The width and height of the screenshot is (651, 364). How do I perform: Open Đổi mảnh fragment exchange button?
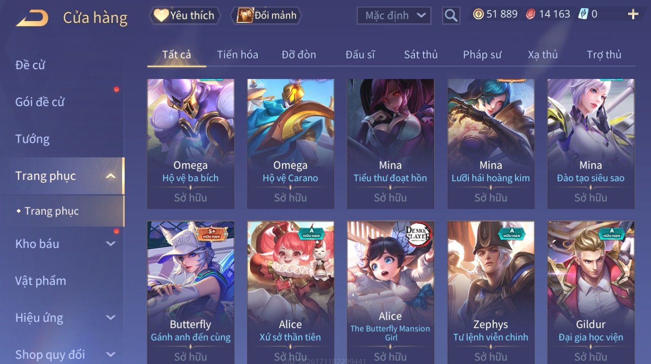(266, 16)
